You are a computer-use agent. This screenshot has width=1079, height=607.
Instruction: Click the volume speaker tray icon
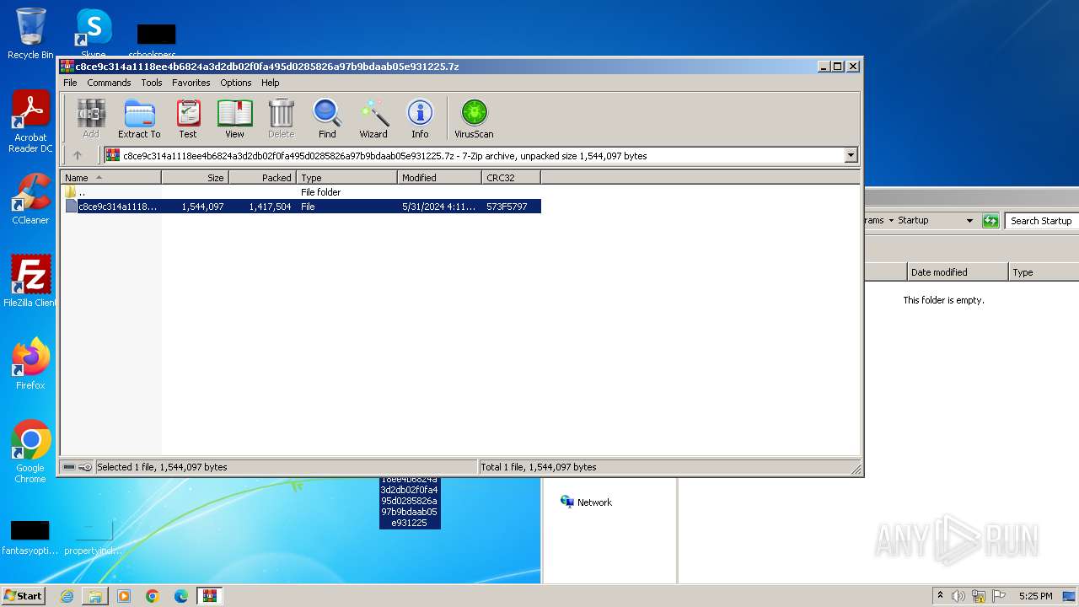(x=958, y=596)
